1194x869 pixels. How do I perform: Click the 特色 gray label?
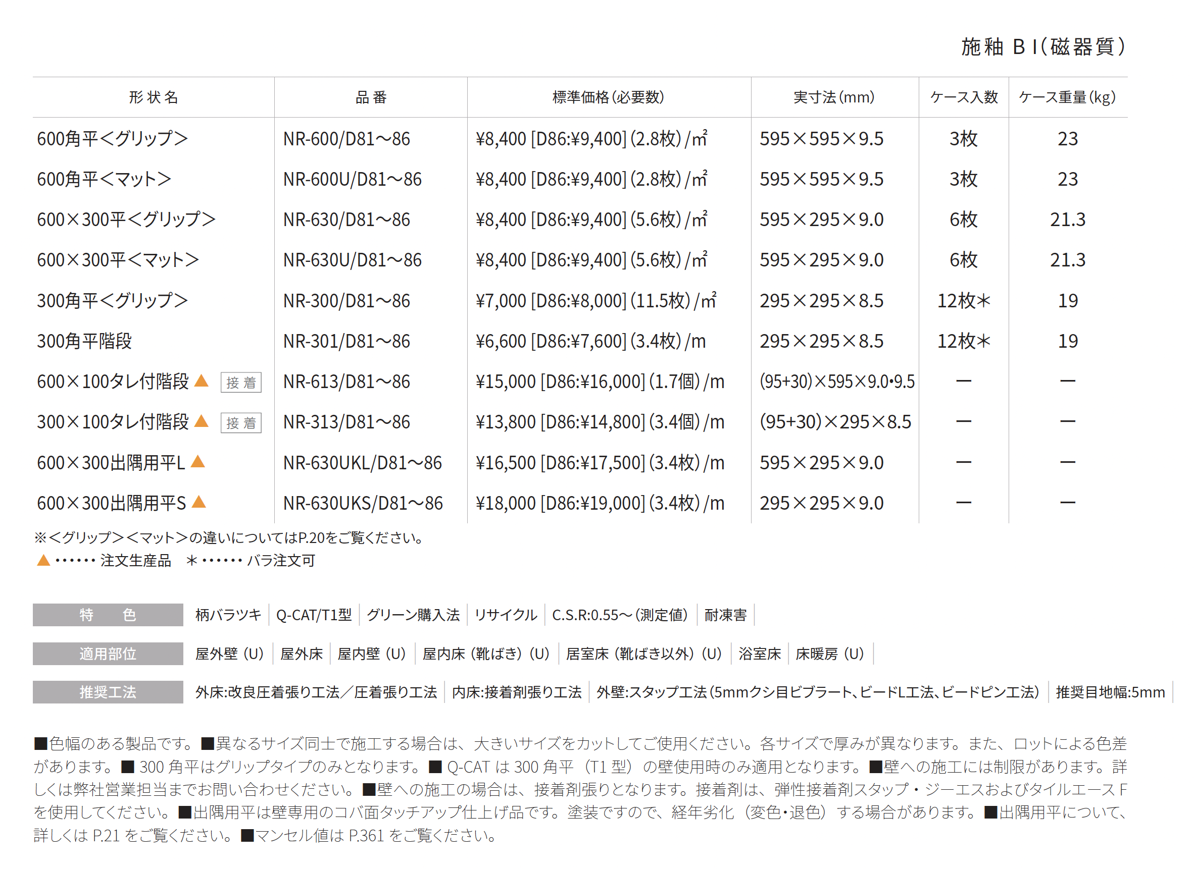108,615
